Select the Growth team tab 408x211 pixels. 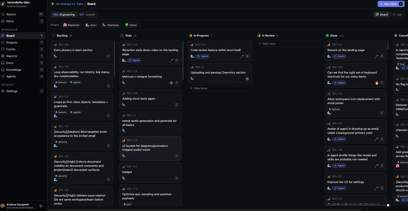[87, 15]
